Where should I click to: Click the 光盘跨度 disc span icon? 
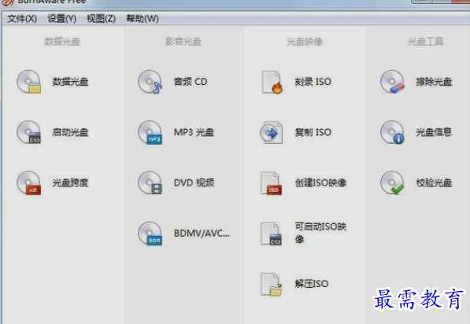[29, 183]
